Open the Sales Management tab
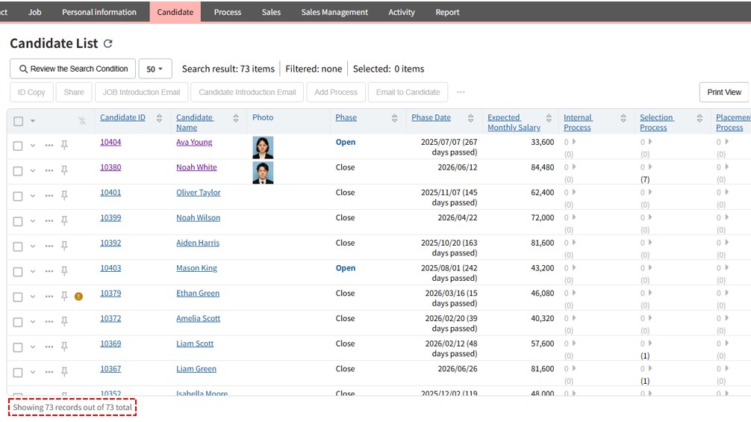 coord(334,12)
